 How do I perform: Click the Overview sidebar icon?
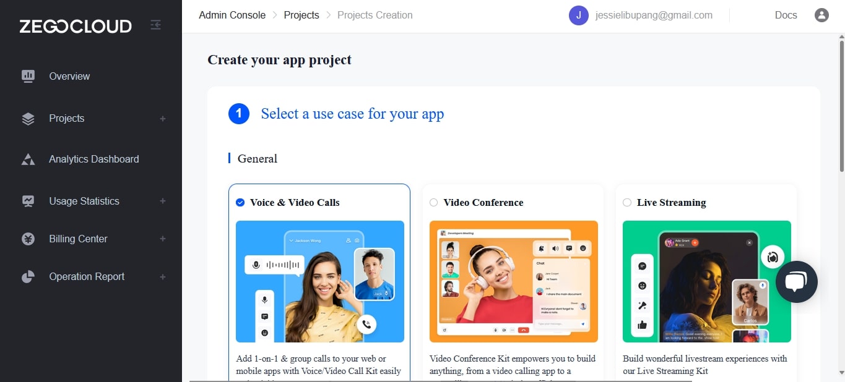[28, 76]
